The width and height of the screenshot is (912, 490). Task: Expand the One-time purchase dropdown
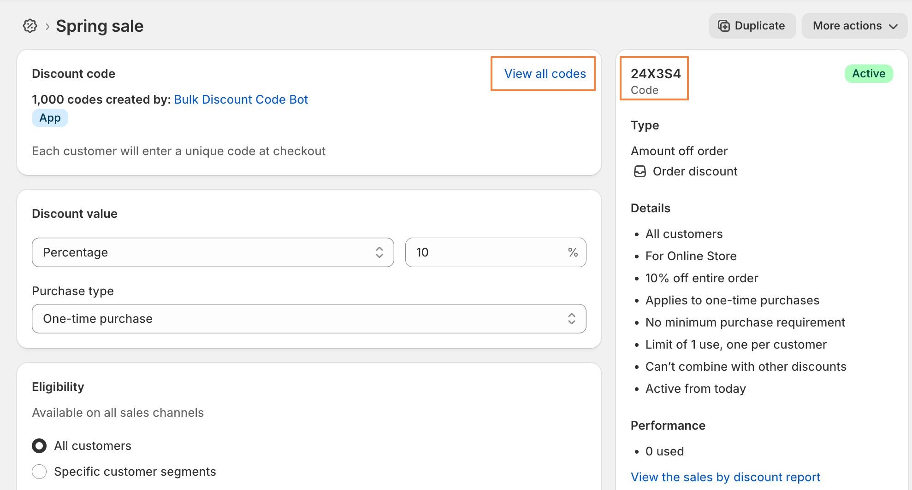coord(308,319)
